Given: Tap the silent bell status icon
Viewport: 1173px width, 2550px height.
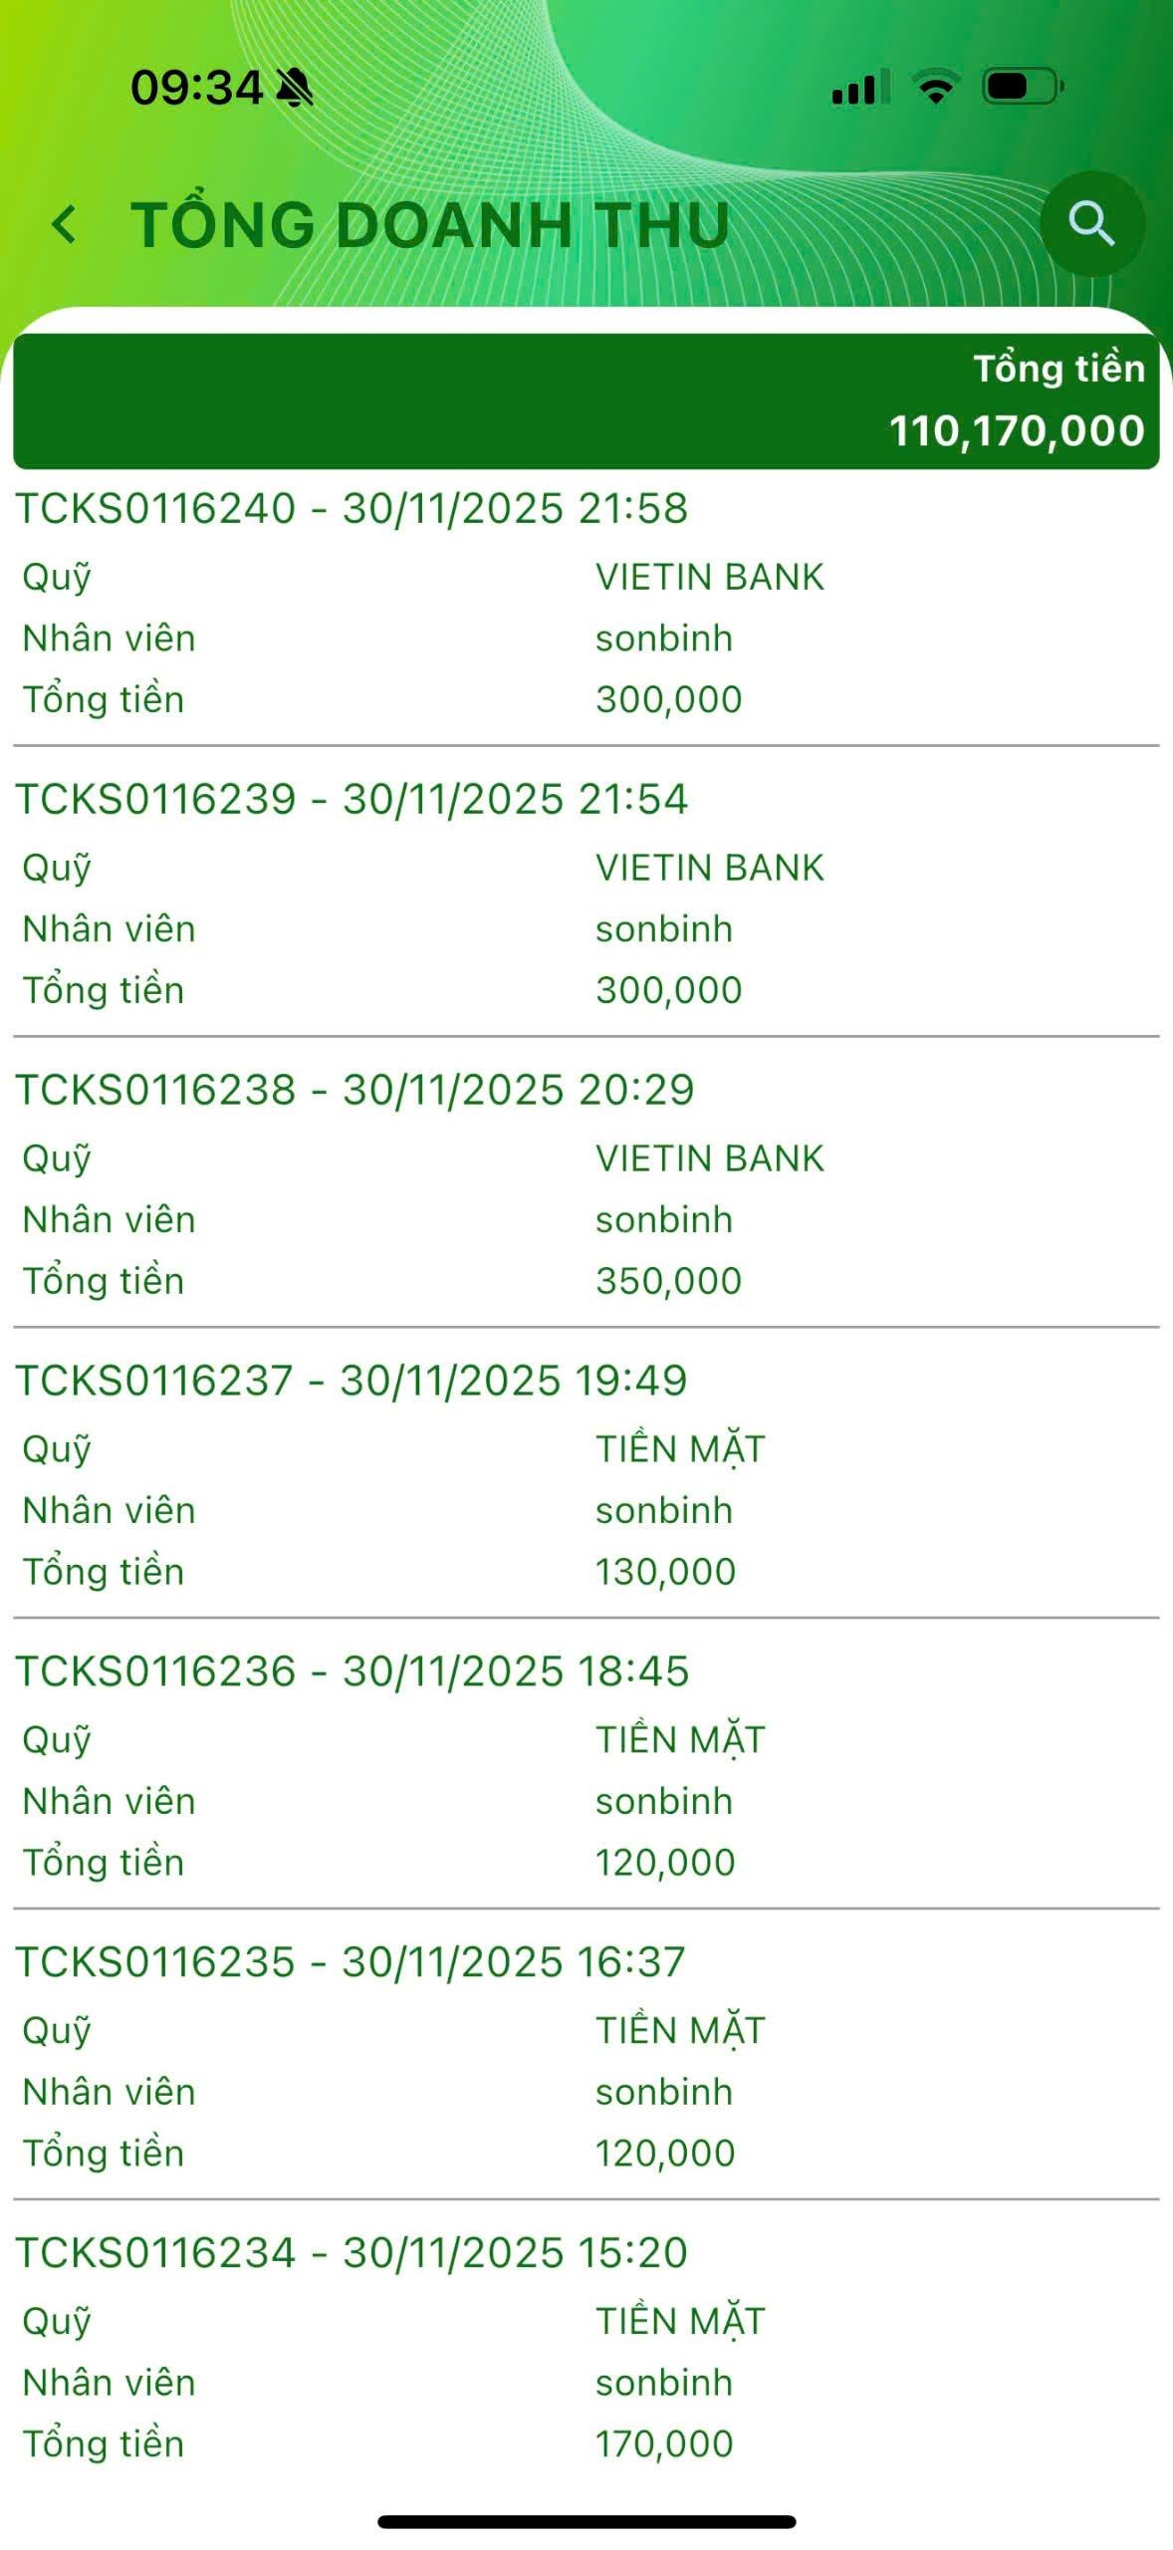Looking at the screenshot, I should (x=294, y=88).
